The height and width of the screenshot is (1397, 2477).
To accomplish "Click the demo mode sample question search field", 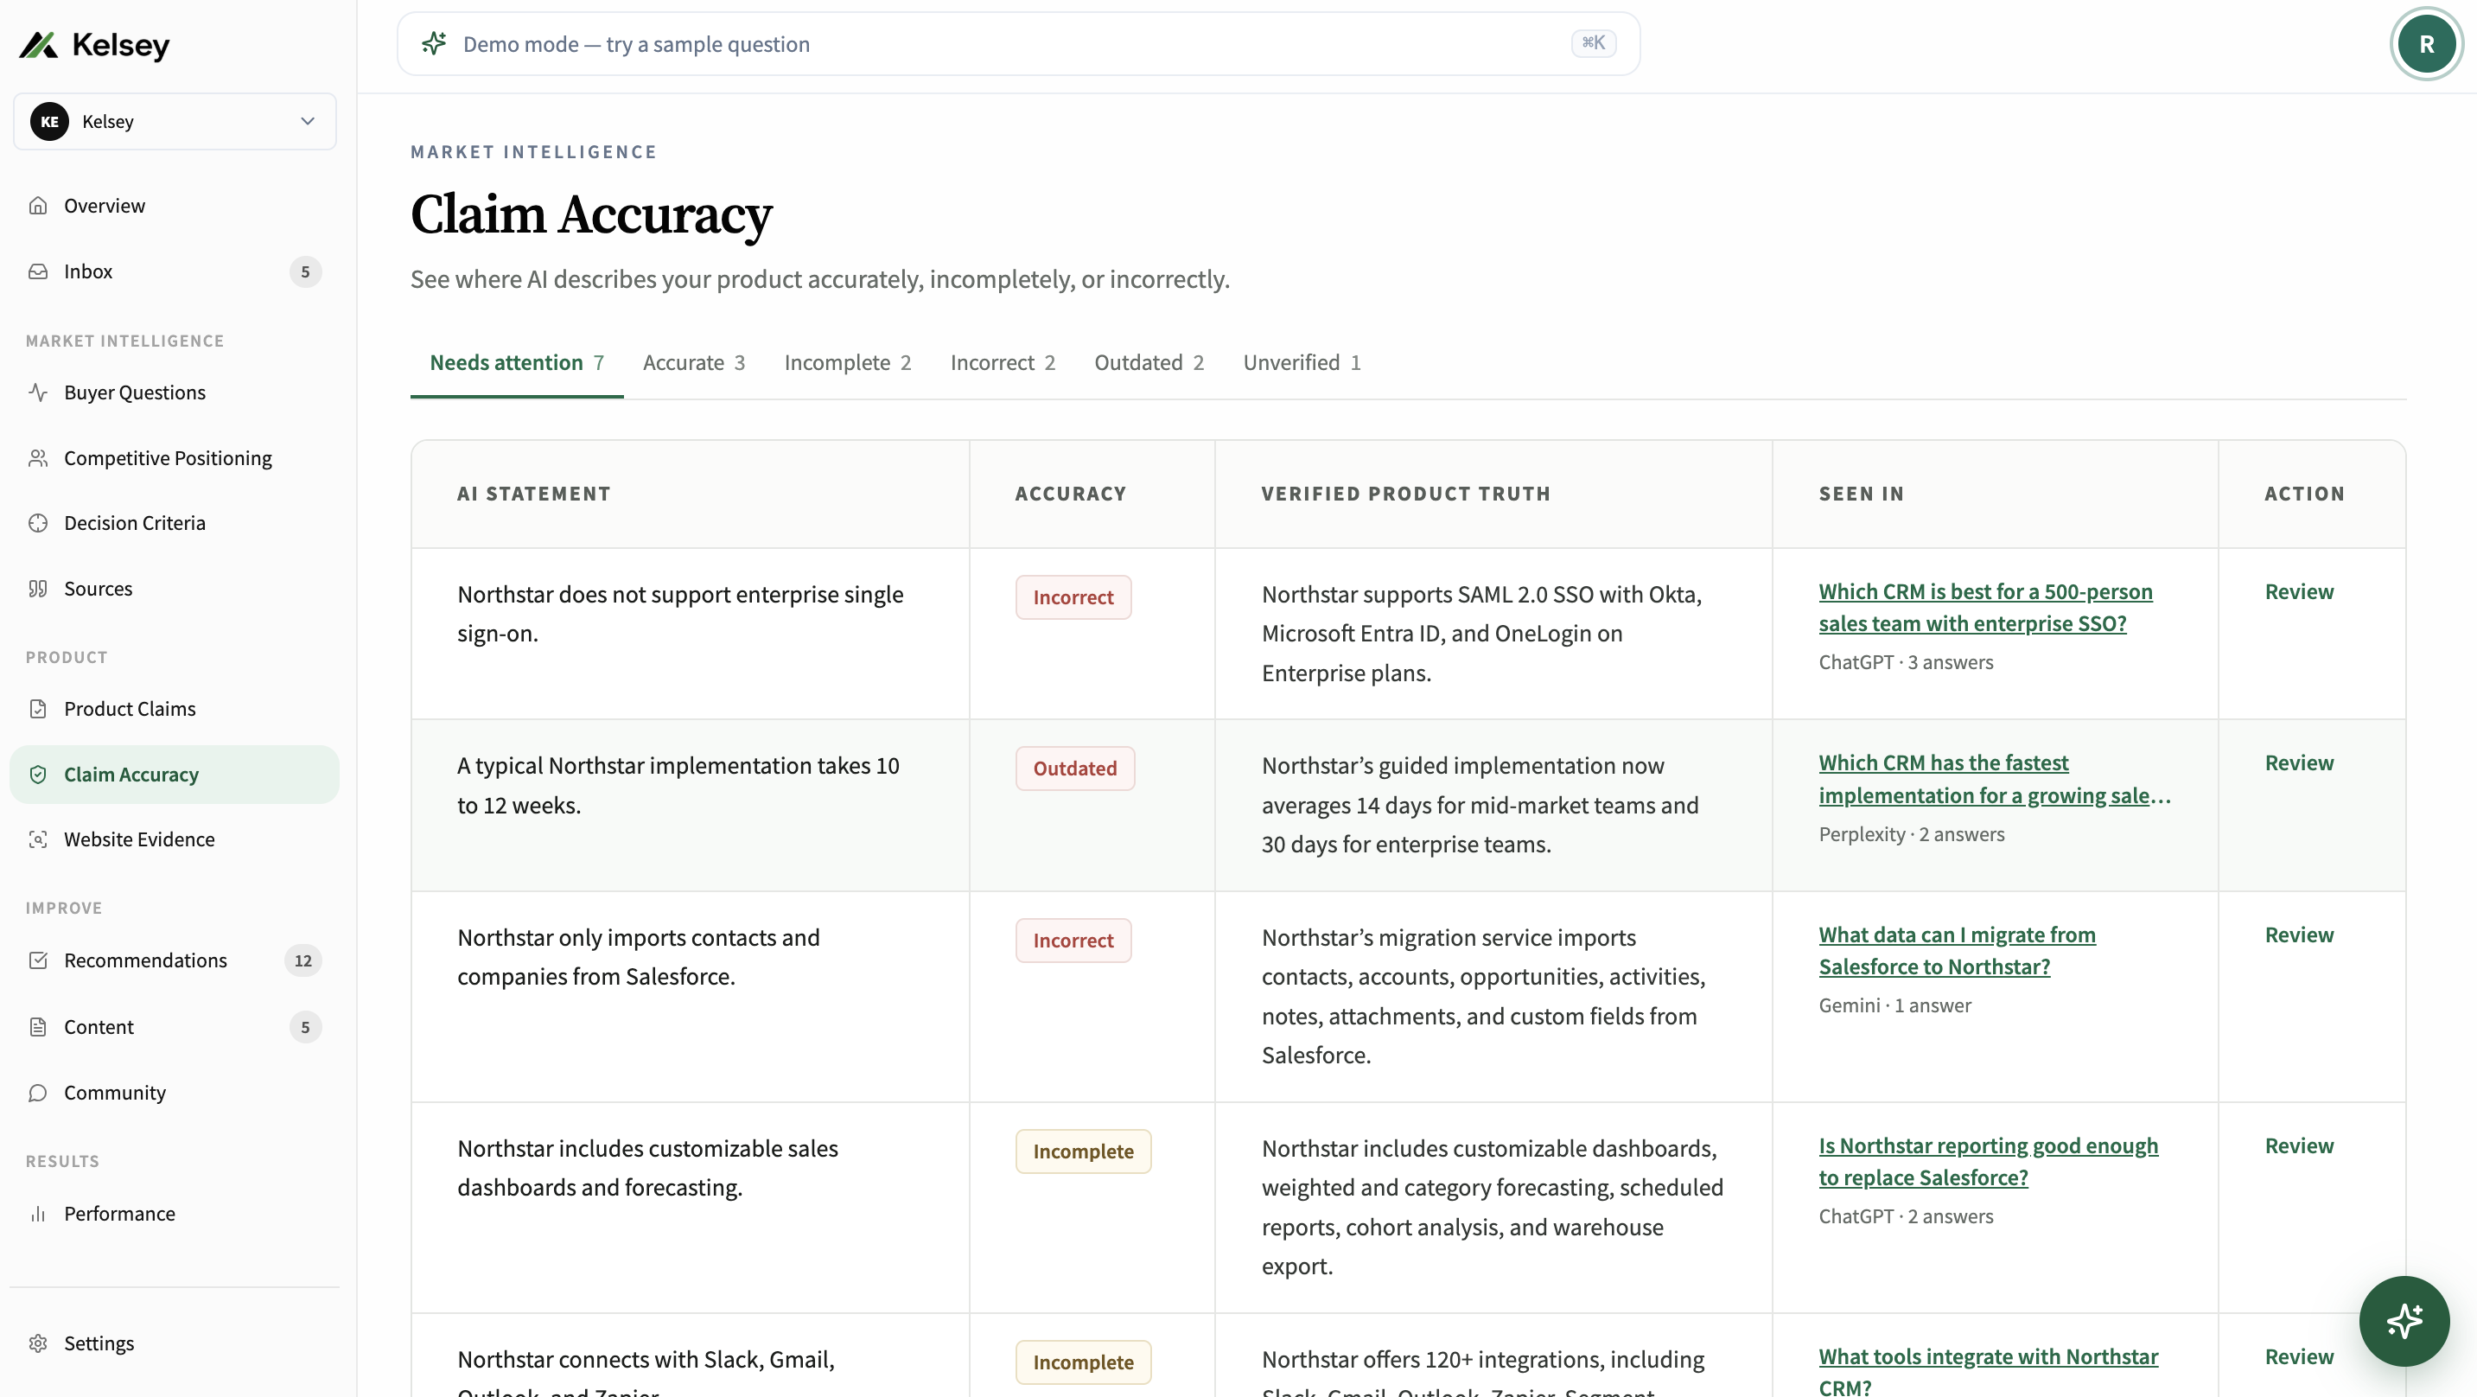I will pyautogui.click(x=1018, y=44).
